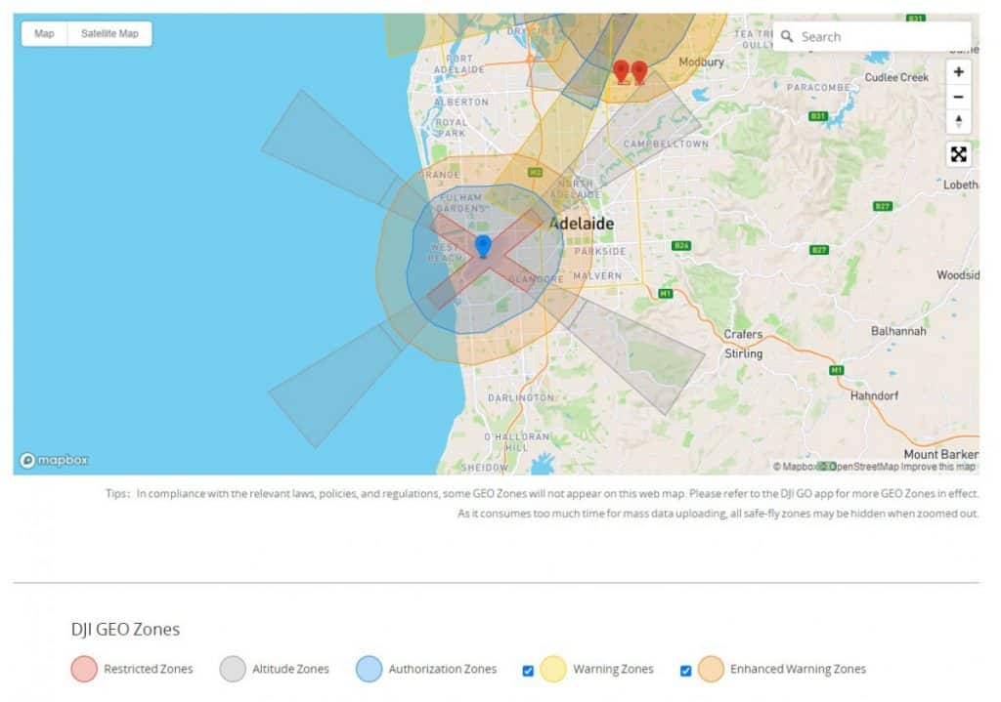The height and width of the screenshot is (702, 1001).
Task: Zoom out of the map
Action: [958, 97]
